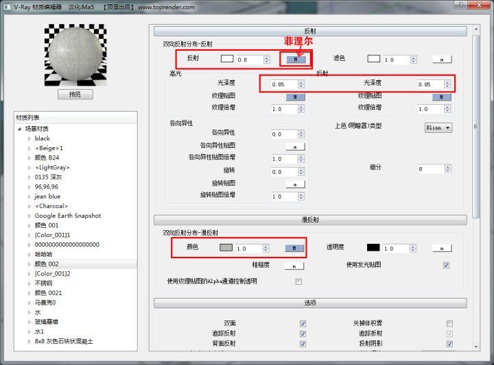Open the black 透明度 color swatch
494x365 pixels.
[x=373, y=248]
